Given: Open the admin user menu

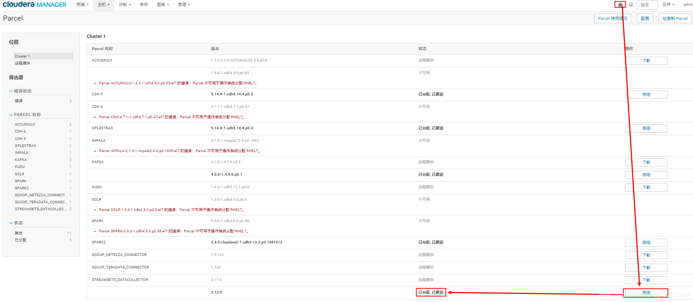Looking at the screenshot, I should (687, 5).
